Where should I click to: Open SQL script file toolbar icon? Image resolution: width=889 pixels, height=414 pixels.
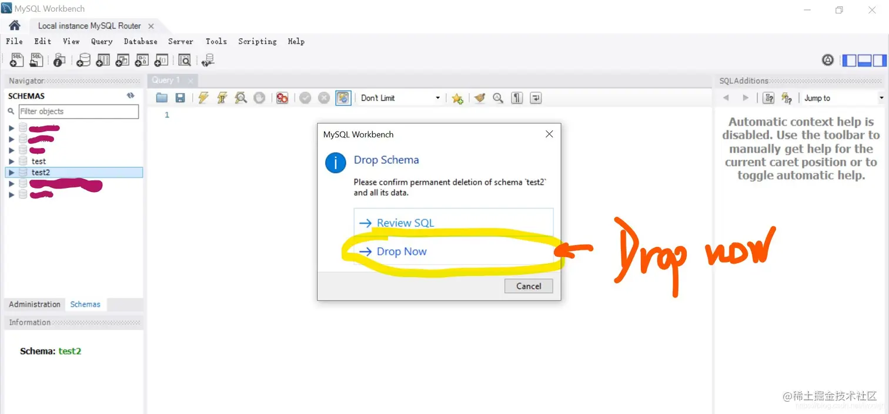tap(36, 60)
